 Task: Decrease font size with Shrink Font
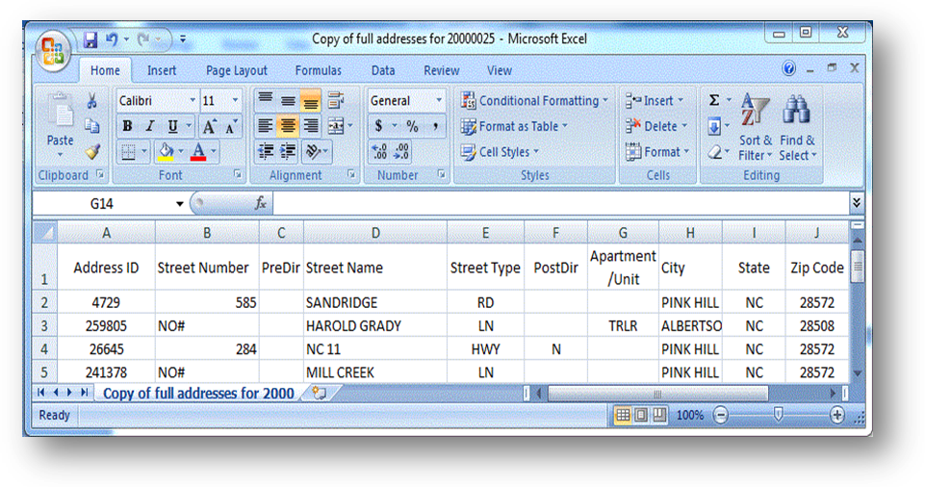231,126
